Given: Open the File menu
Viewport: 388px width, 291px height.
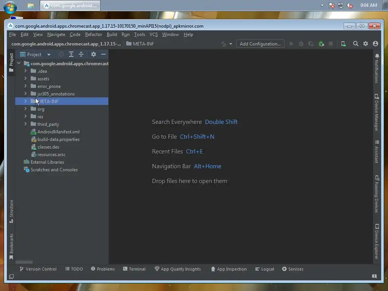Looking at the screenshot, I should [13, 34].
